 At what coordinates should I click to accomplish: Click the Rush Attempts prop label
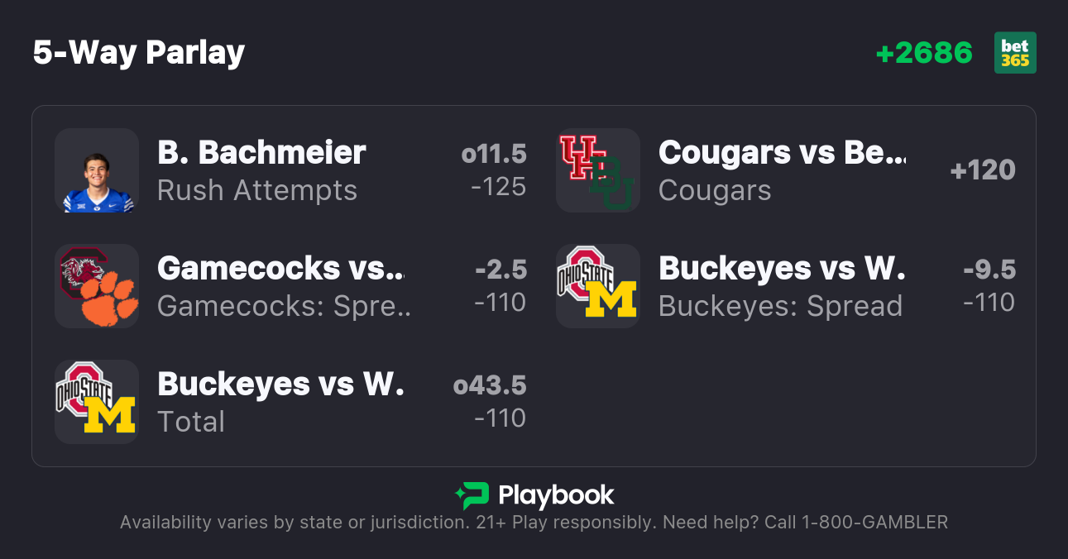coord(257,190)
